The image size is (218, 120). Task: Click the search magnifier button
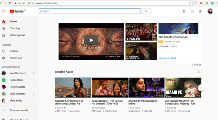146,11
